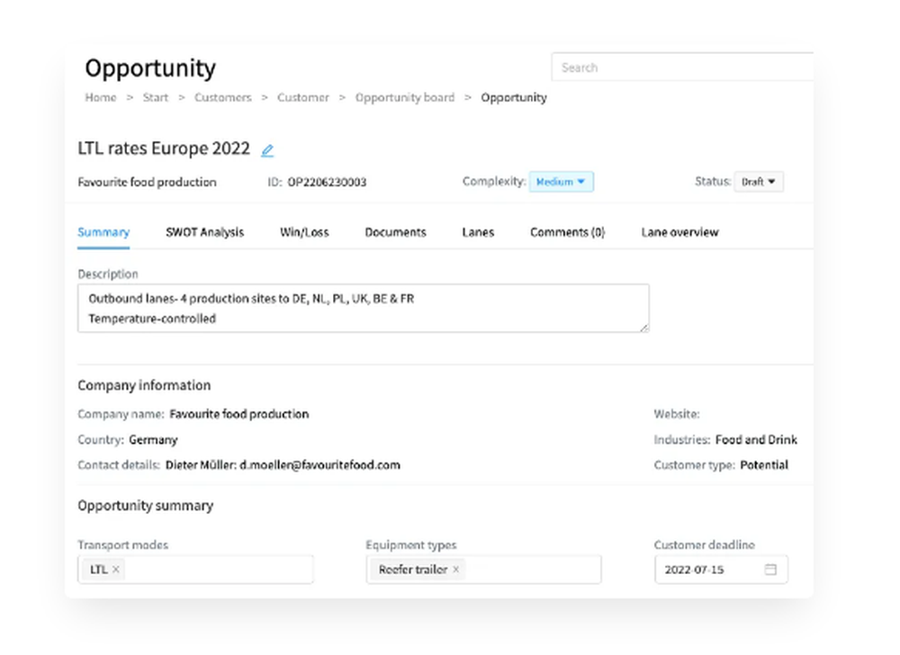Screen dimensions: 900x655
Task: Navigate to the Opportunity board breadcrumb
Action: [405, 97]
